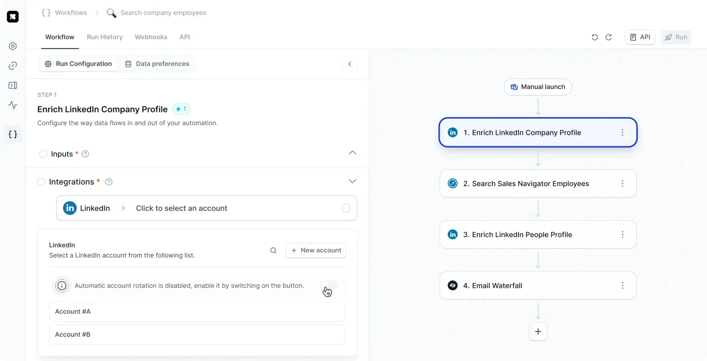This screenshot has height=361, width=707.
Task: Select step 1 Enrich LinkedIn Company Profile node
Action: point(538,132)
